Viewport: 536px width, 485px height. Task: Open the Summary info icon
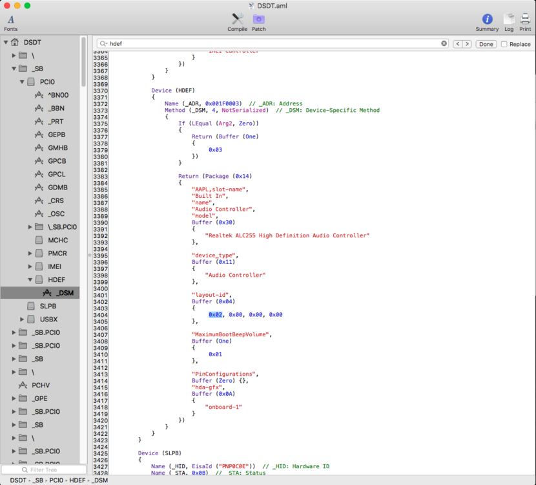pyautogui.click(x=487, y=19)
